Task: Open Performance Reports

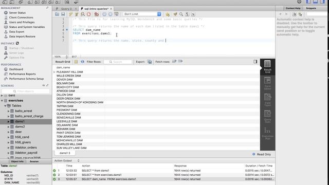Action: [22, 74]
